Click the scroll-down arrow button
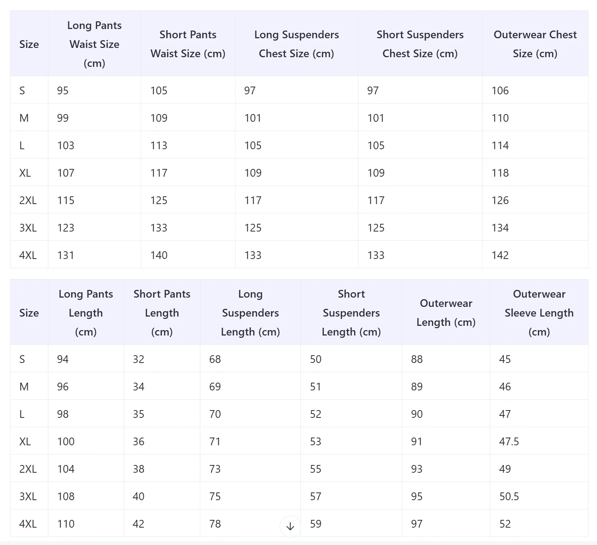The height and width of the screenshot is (545, 597). [290, 526]
